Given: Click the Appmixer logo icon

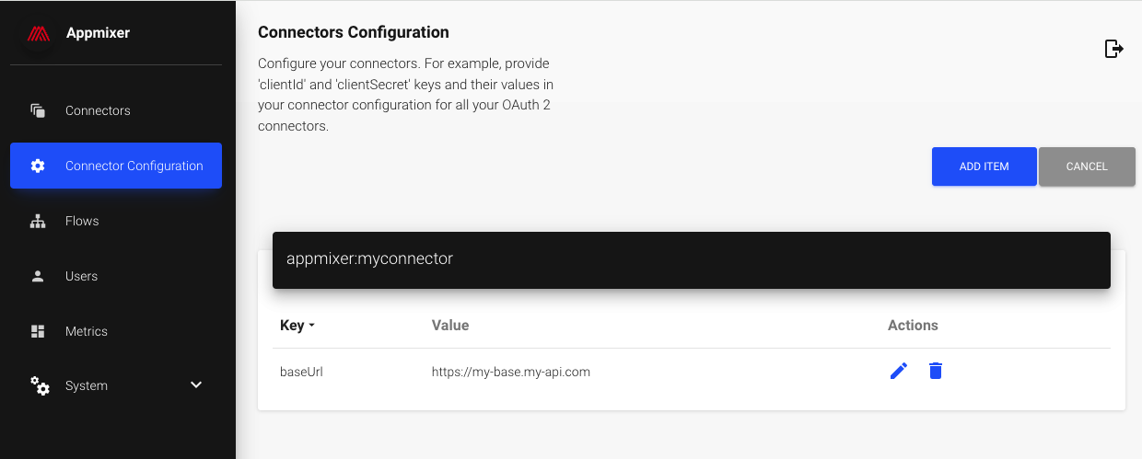Looking at the screenshot, I should (38, 34).
